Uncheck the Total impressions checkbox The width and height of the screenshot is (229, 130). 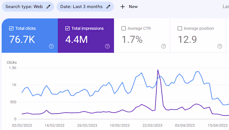pyautogui.click(x=68, y=29)
